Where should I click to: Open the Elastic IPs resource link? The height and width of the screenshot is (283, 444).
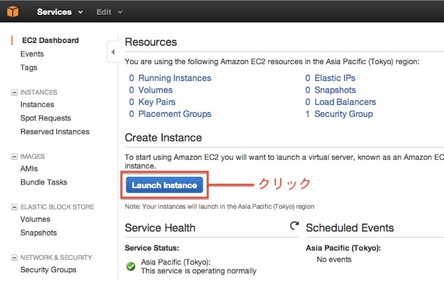pyautogui.click(x=334, y=78)
